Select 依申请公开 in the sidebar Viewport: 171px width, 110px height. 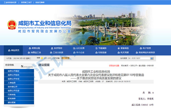click(x=19, y=87)
